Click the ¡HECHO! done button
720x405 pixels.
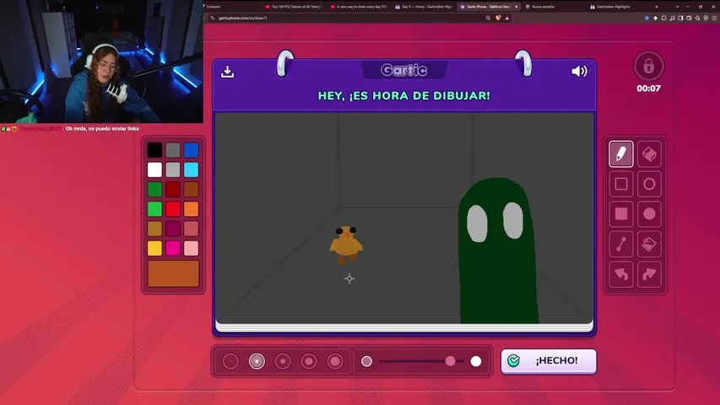click(549, 361)
